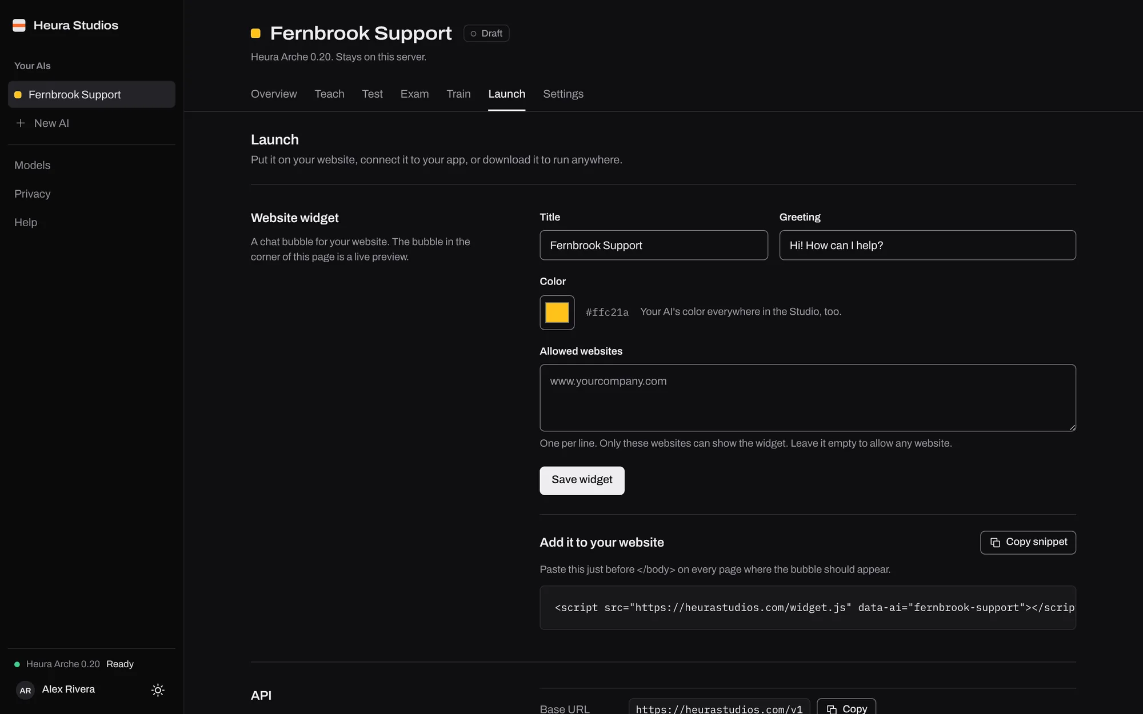Switch to the Teach tab
Image resolution: width=1143 pixels, height=714 pixels.
[x=329, y=94]
